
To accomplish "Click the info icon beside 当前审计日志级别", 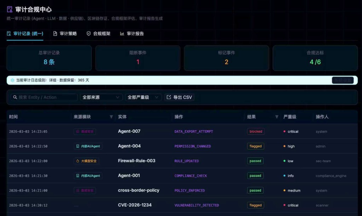I will click(x=12, y=80).
